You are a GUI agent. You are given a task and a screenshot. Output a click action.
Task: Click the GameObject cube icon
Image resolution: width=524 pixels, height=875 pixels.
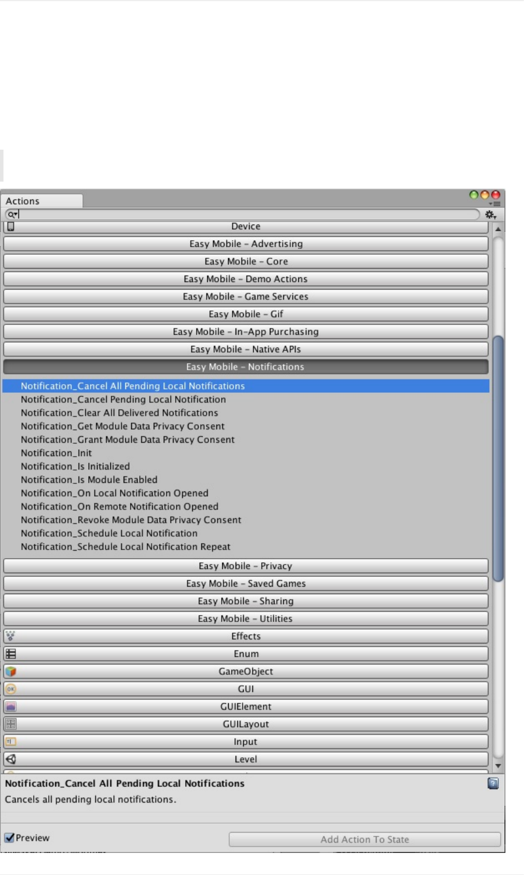(10, 671)
